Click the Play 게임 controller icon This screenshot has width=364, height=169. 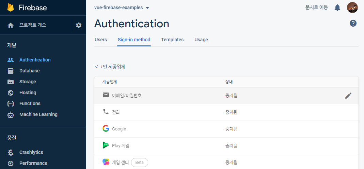(106, 145)
